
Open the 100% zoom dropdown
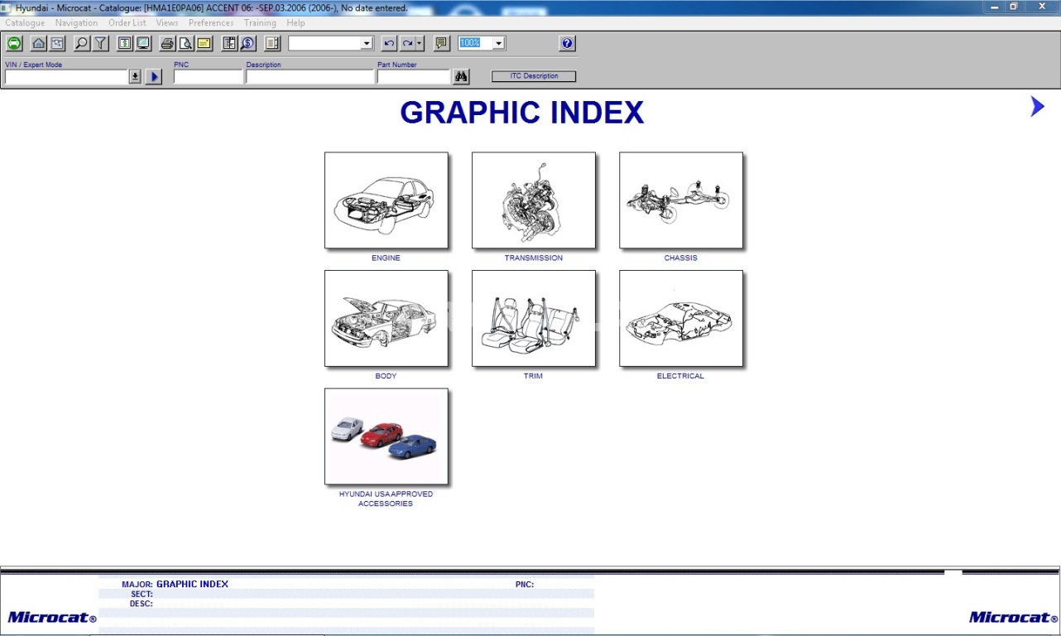click(x=498, y=43)
